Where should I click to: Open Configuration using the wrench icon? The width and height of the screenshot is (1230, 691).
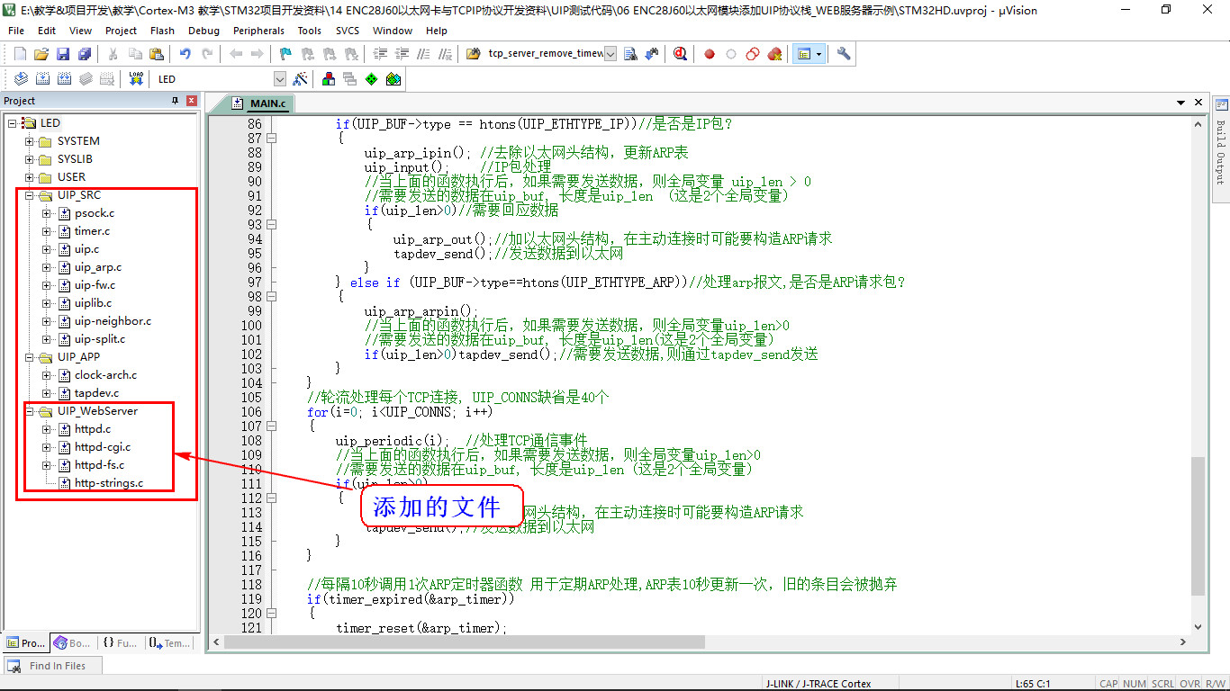pyautogui.click(x=844, y=54)
